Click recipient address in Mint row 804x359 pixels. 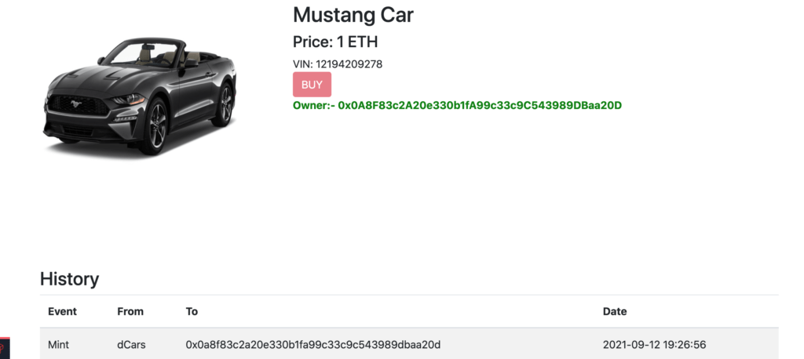point(312,345)
